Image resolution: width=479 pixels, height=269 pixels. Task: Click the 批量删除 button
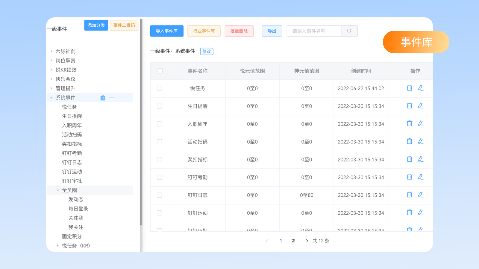(239, 31)
